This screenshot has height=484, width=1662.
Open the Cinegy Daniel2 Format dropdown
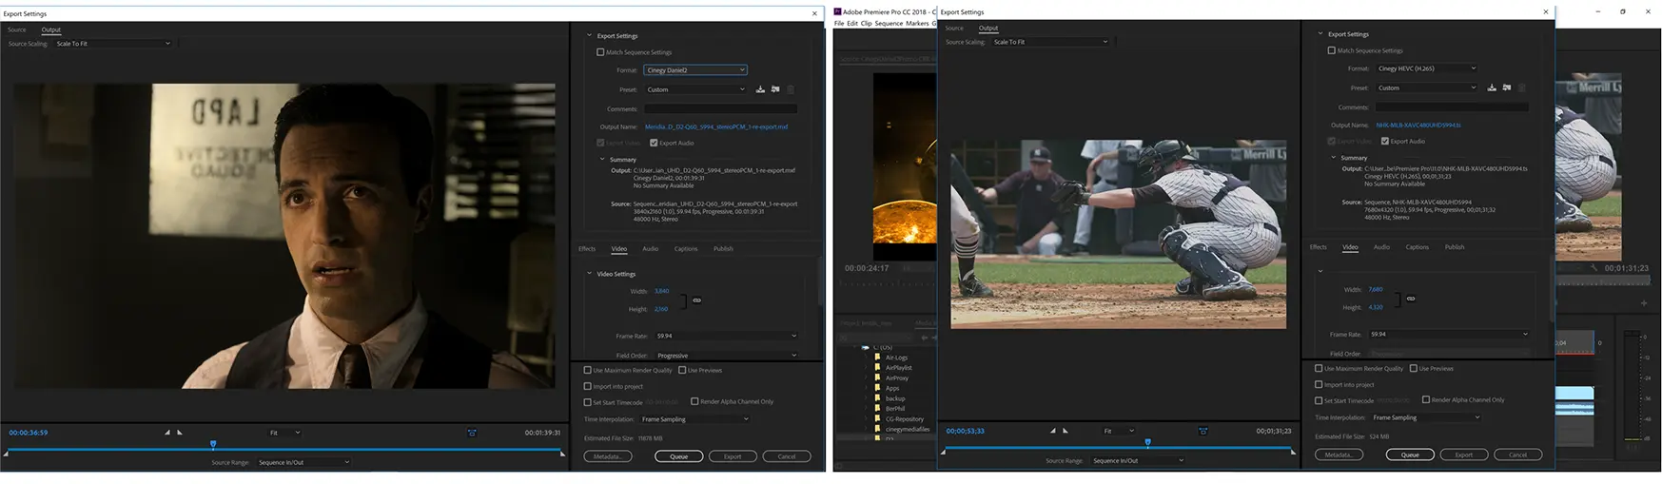(x=694, y=69)
